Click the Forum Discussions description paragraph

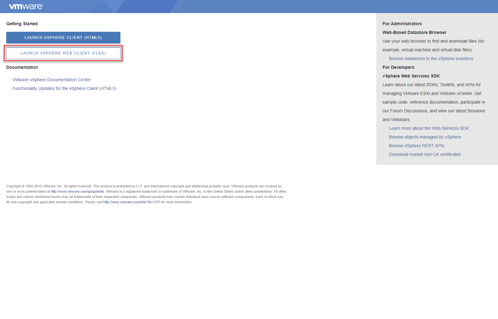click(434, 102)
